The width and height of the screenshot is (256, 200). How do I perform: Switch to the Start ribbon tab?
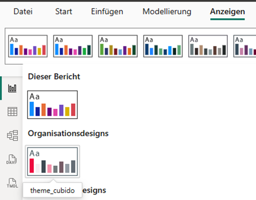coord(64,12)
